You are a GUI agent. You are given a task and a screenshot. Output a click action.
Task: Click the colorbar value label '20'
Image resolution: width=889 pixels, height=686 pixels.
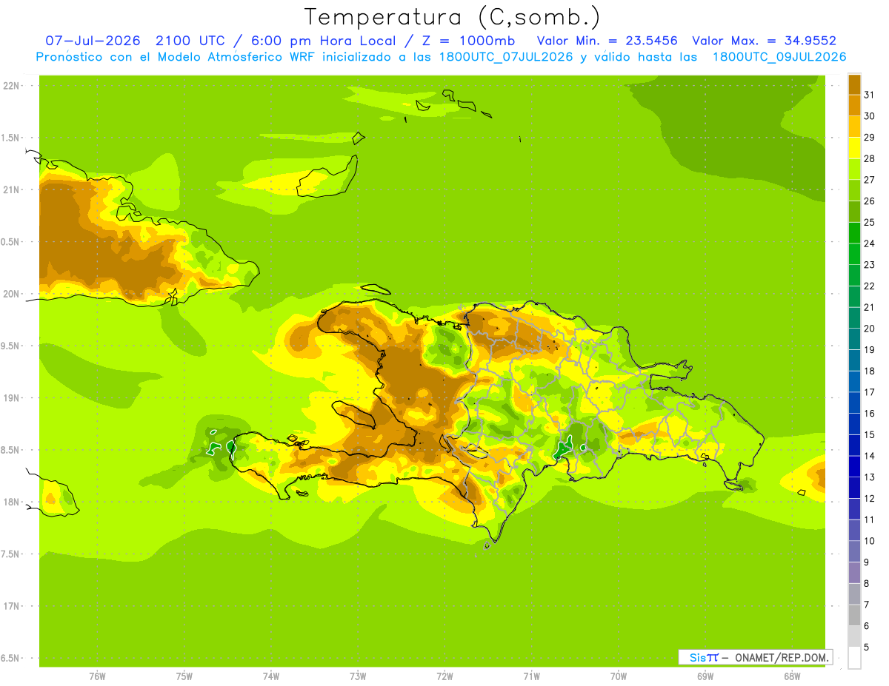coord(870,329)
